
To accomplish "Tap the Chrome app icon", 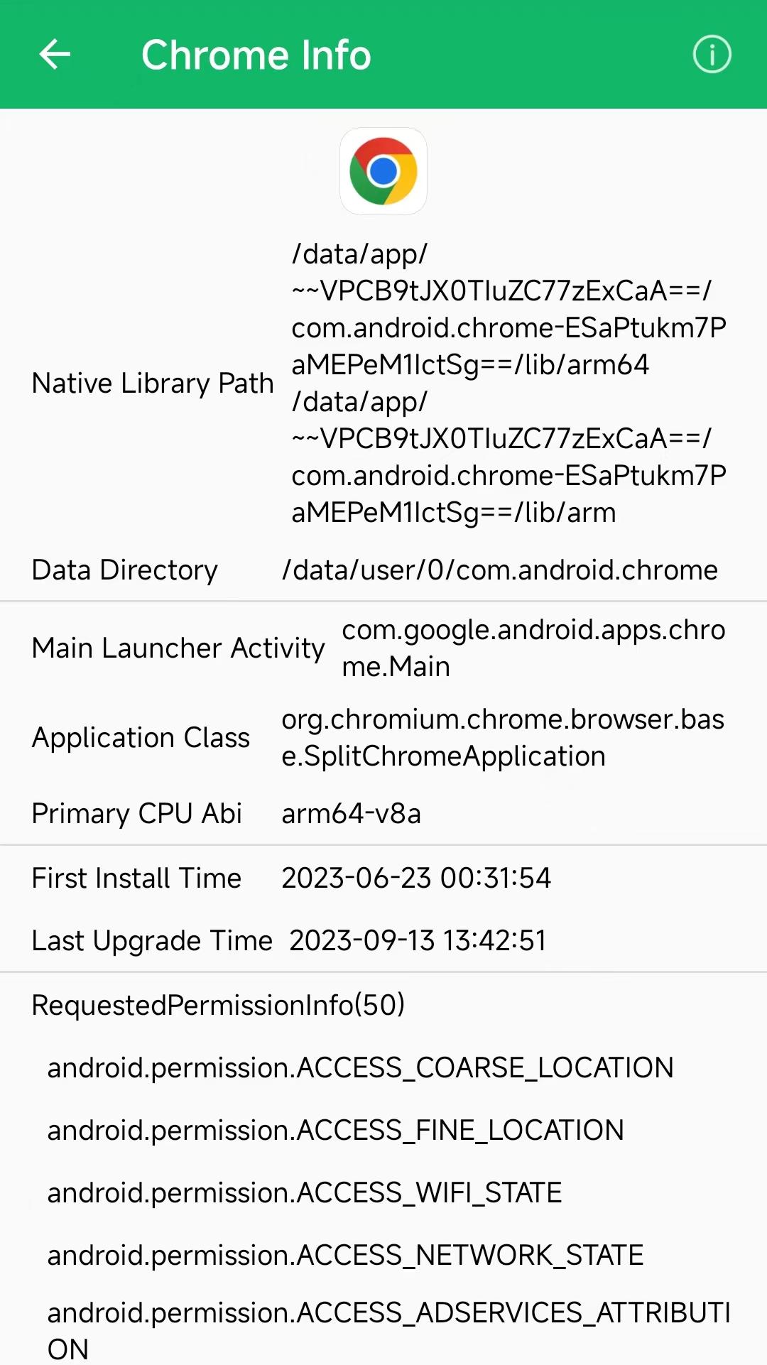I will (383, 171).
